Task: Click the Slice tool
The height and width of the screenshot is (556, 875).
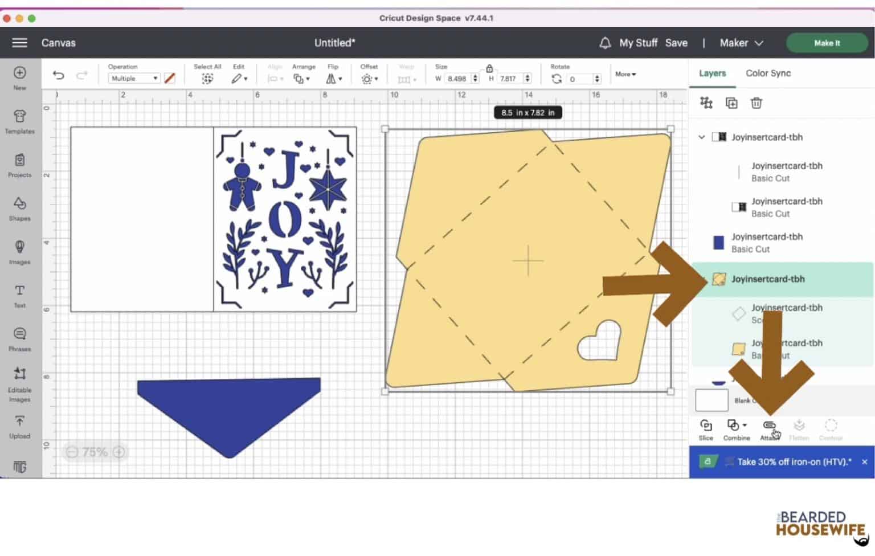Action: pos(706,429)
